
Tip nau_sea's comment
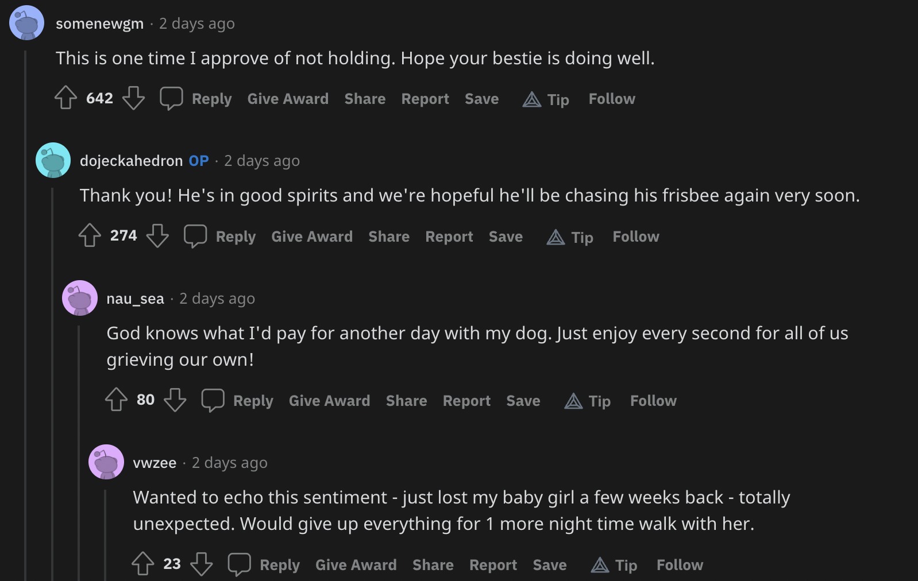[588, 401]
